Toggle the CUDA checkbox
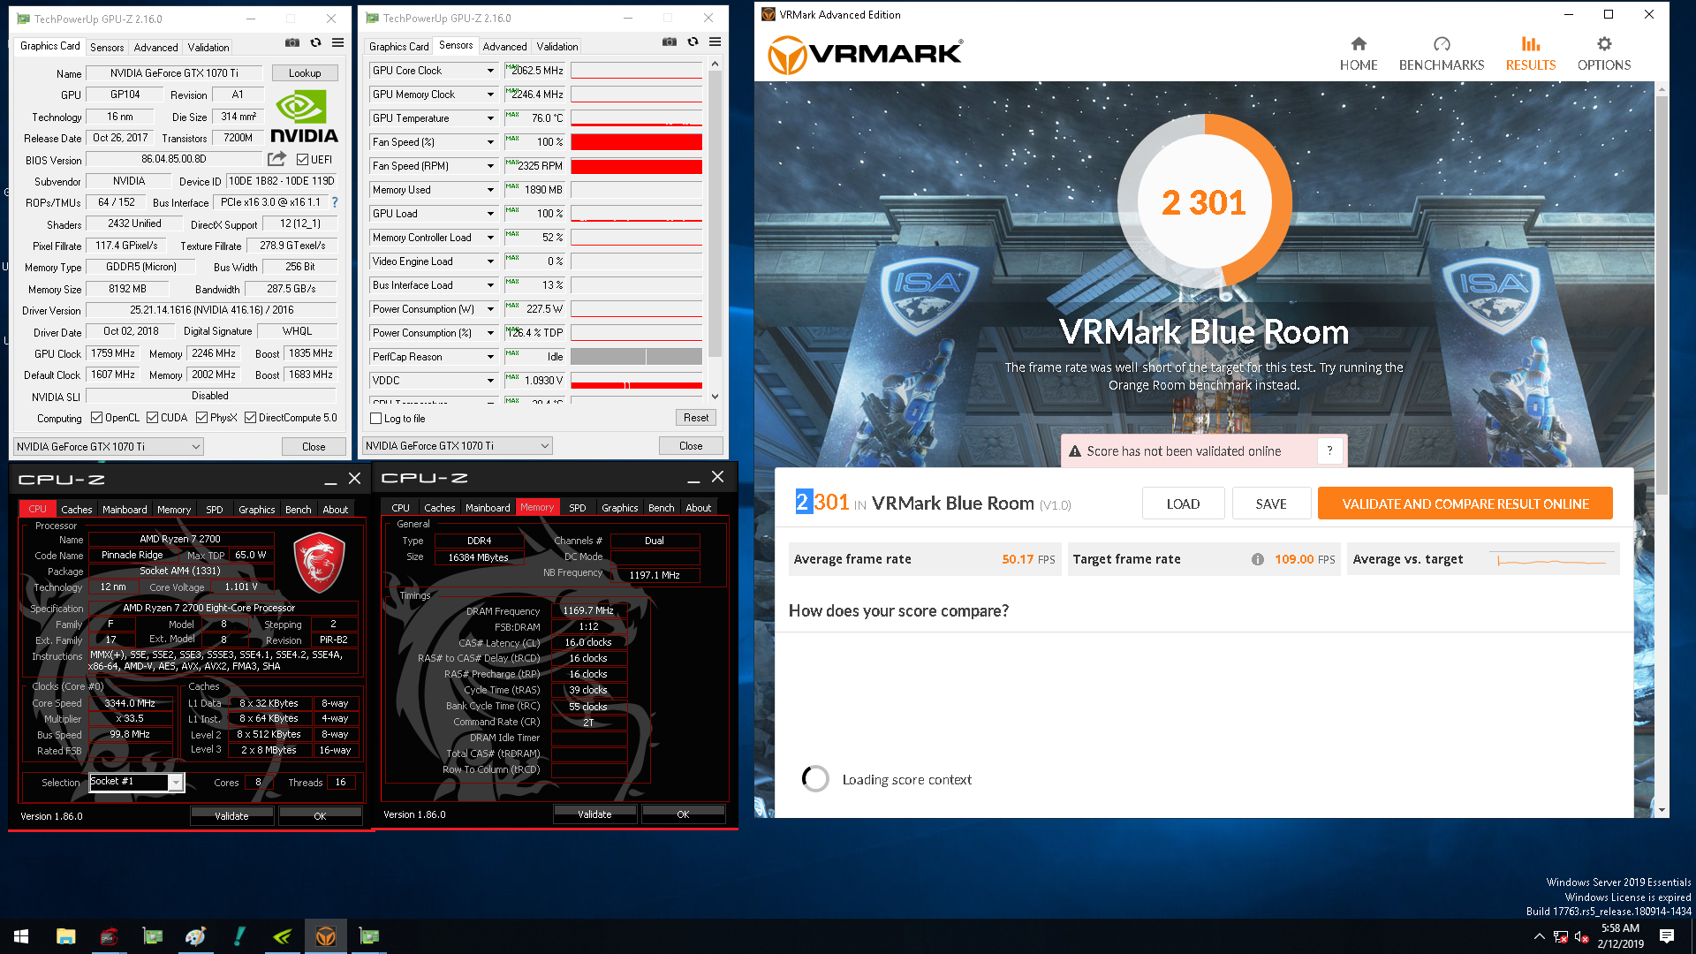This screenshot has height=954, width=1696. tap(153, 418)
